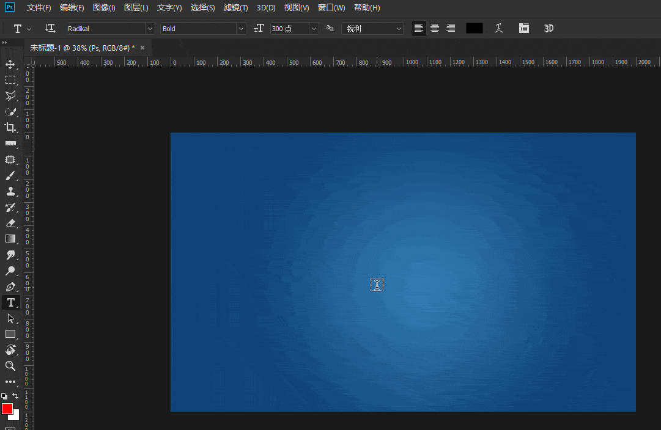
Task: Open the Edit Toolbar three-dots menu
Action: coord(10,382)
